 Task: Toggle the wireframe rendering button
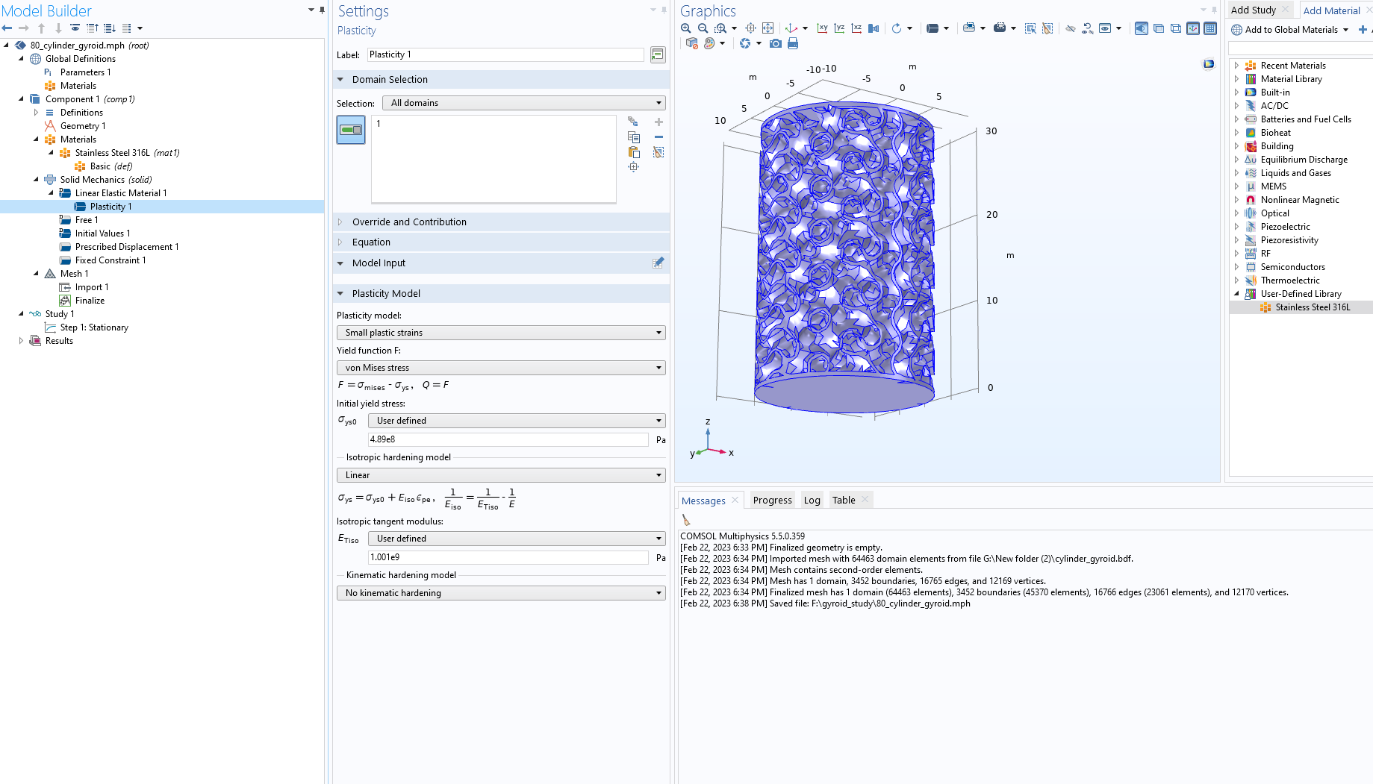coord(1175,28)
